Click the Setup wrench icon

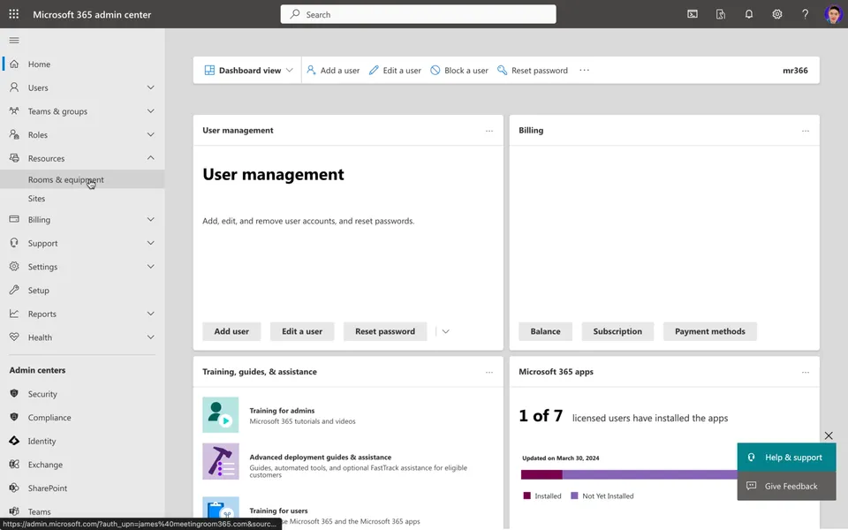click(14, 290)
